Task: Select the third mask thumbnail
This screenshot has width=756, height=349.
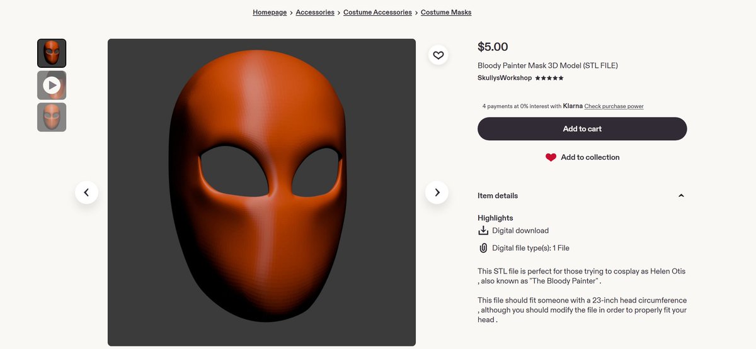Action: click(52, 117)
